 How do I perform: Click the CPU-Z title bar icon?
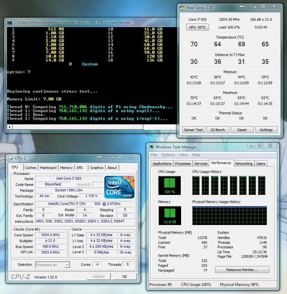tap(11, 158)
